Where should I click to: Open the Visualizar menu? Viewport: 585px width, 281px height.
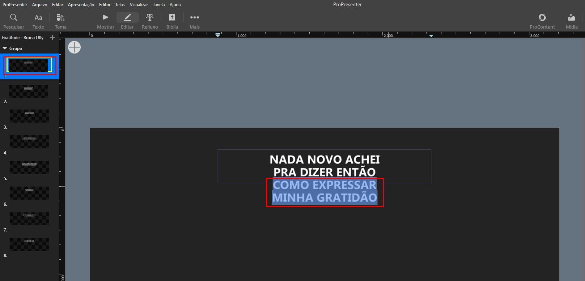point(139,5)
